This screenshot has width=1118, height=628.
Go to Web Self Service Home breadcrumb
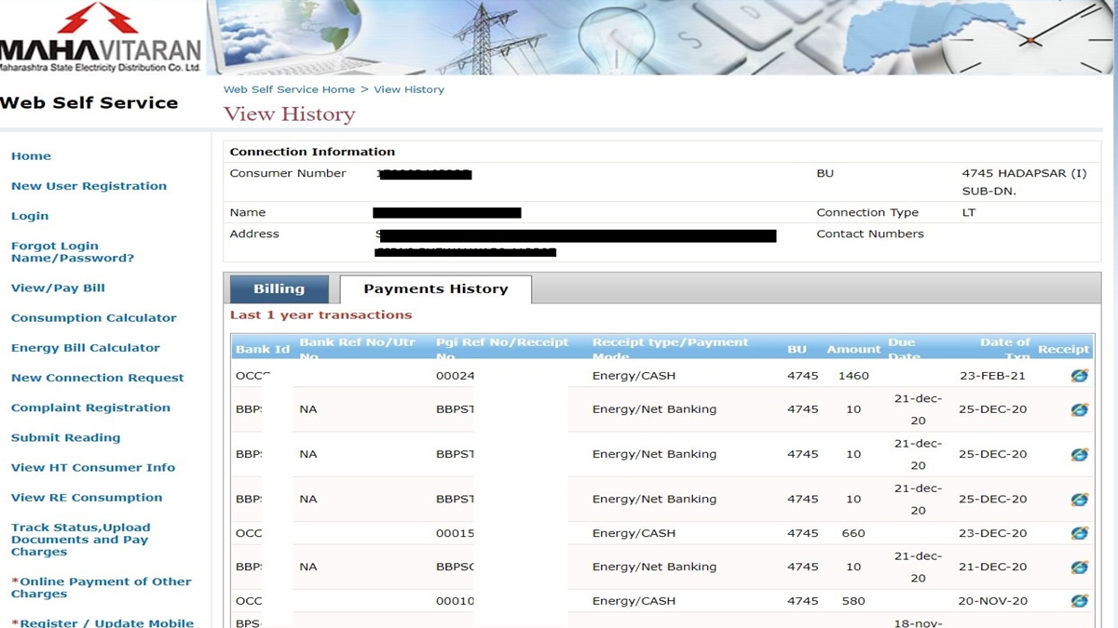point(292,89)
